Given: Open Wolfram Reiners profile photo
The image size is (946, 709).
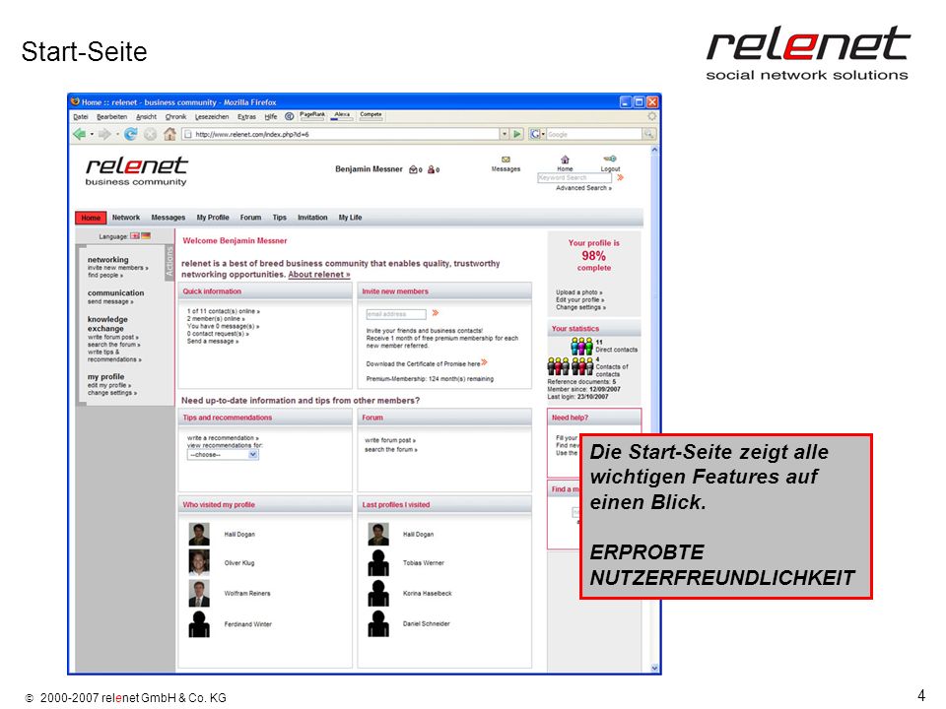Looking at the screenshot, I should [198, 593].
